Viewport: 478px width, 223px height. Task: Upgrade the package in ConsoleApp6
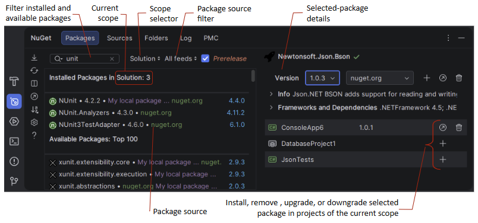point(443,128)
